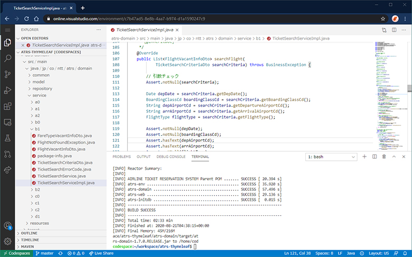Close TicketSearchServiceImpl.java in Open Editors
This screenshot has height=257, width=412.
coord(23,45)
